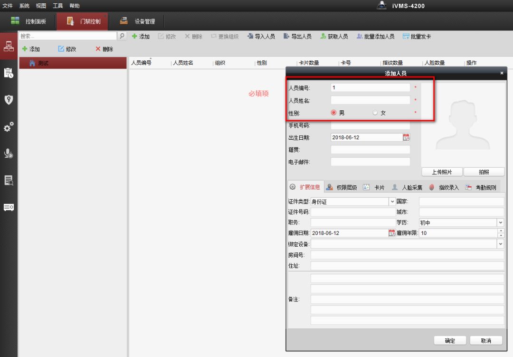Switch to the 权限层级 tab

coord(342,187)
